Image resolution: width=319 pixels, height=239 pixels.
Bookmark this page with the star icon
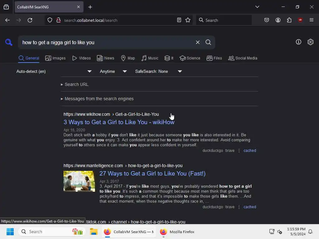coord(188,20)
